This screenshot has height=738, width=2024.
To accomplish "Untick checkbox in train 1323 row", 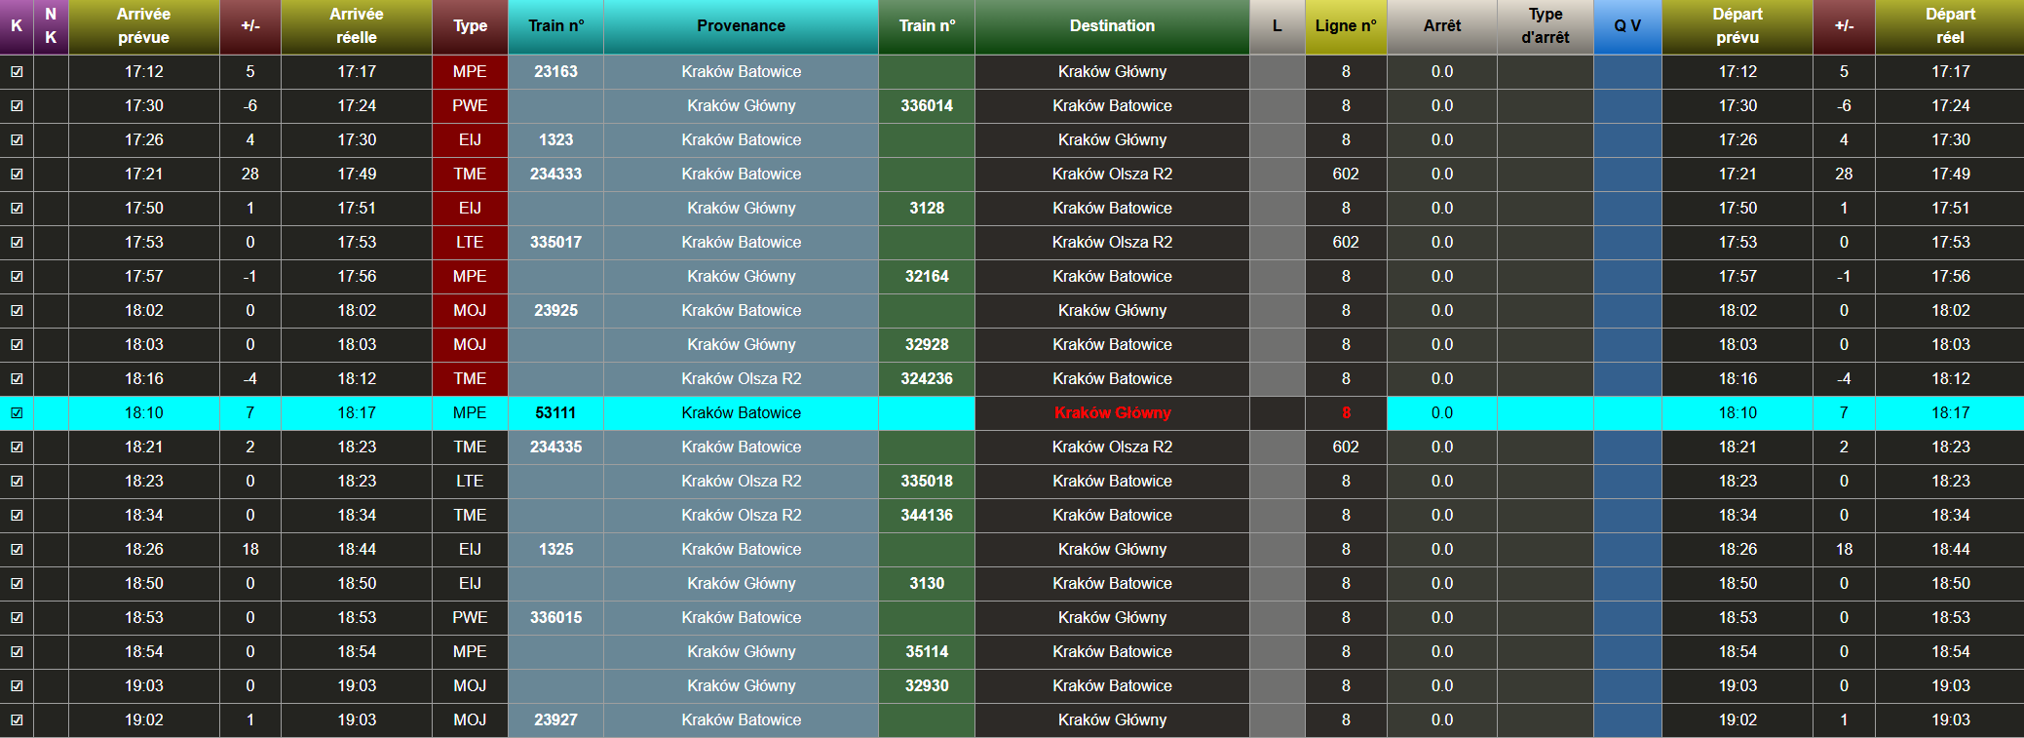I will pos(17,139).
